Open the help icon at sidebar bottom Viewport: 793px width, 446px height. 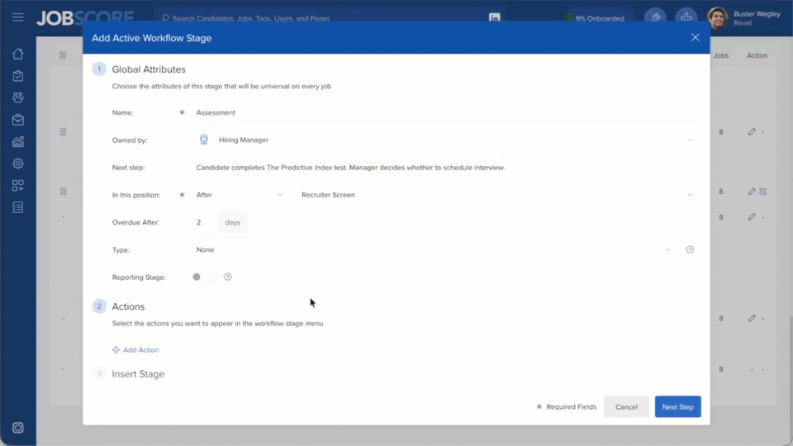point(17,428)
